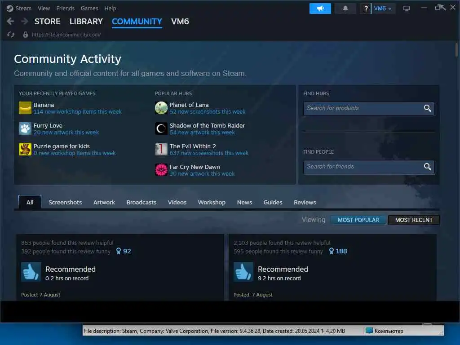Click 'Recommended' on the 9.2 hrs review
The image size is (460, 345).
coord(283,269)
